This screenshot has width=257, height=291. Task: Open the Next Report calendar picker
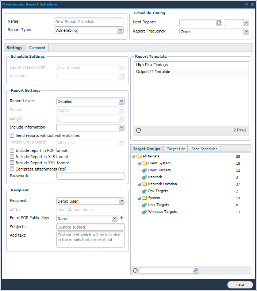tap(219, 23)
